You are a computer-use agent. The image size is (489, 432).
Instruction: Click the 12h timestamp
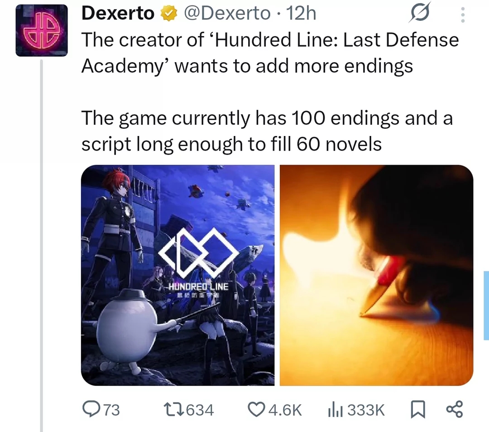point(301,14)
